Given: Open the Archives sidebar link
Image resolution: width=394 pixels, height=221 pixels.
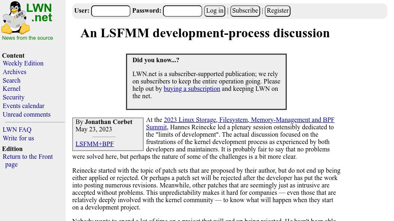Looking at the screenshot, I should point(15,72).
